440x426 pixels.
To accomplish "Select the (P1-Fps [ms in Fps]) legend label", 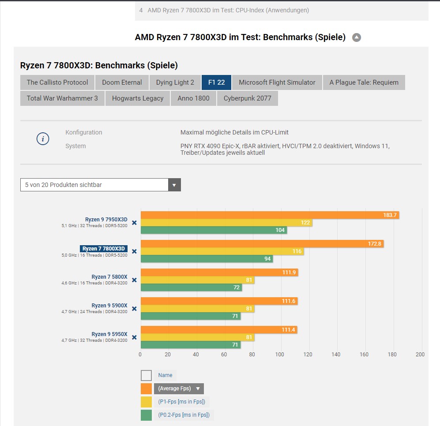I will [181, 402].
